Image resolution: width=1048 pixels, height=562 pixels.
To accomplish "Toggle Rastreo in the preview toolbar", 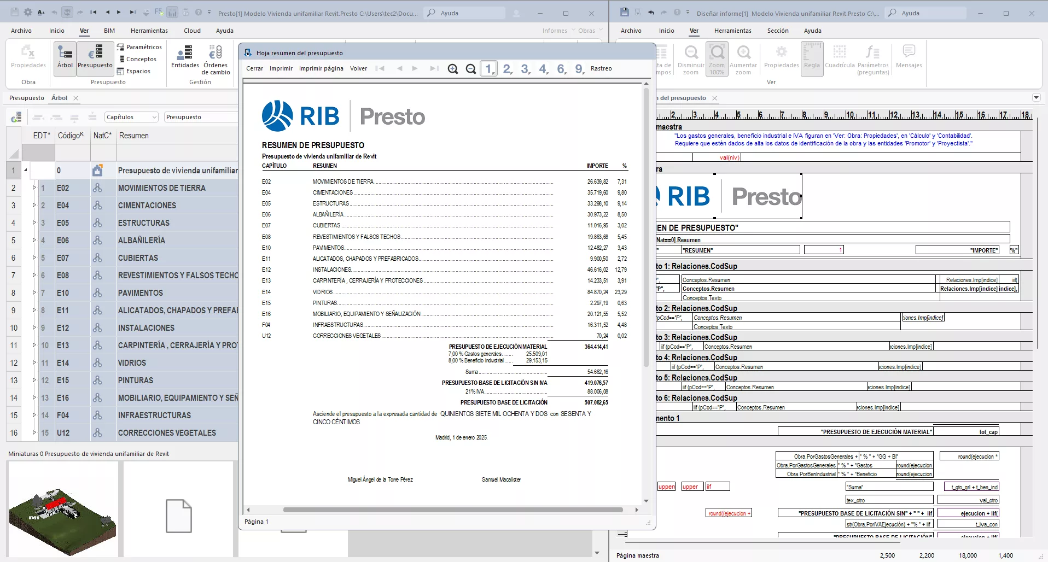I will click(601, 69).
